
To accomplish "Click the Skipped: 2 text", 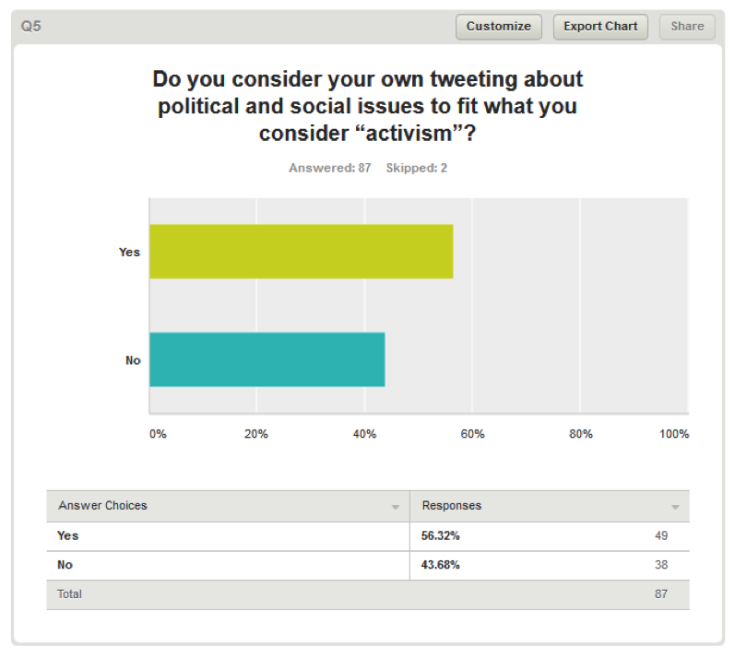I will 416,168.
